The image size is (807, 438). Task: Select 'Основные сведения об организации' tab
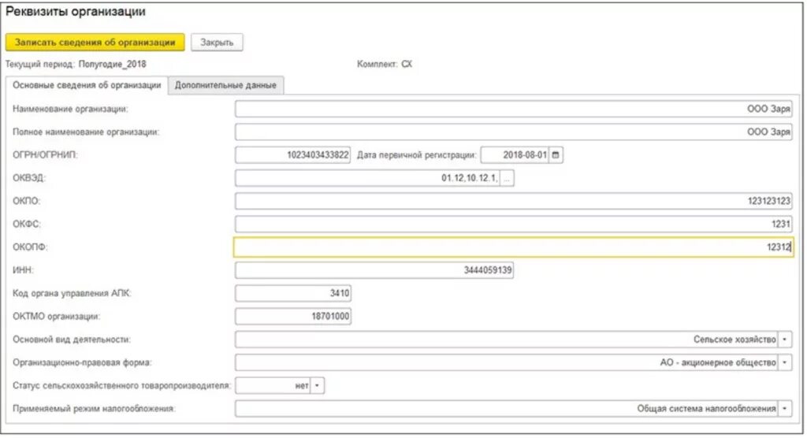pyautogui.click(x=87, y=85)
